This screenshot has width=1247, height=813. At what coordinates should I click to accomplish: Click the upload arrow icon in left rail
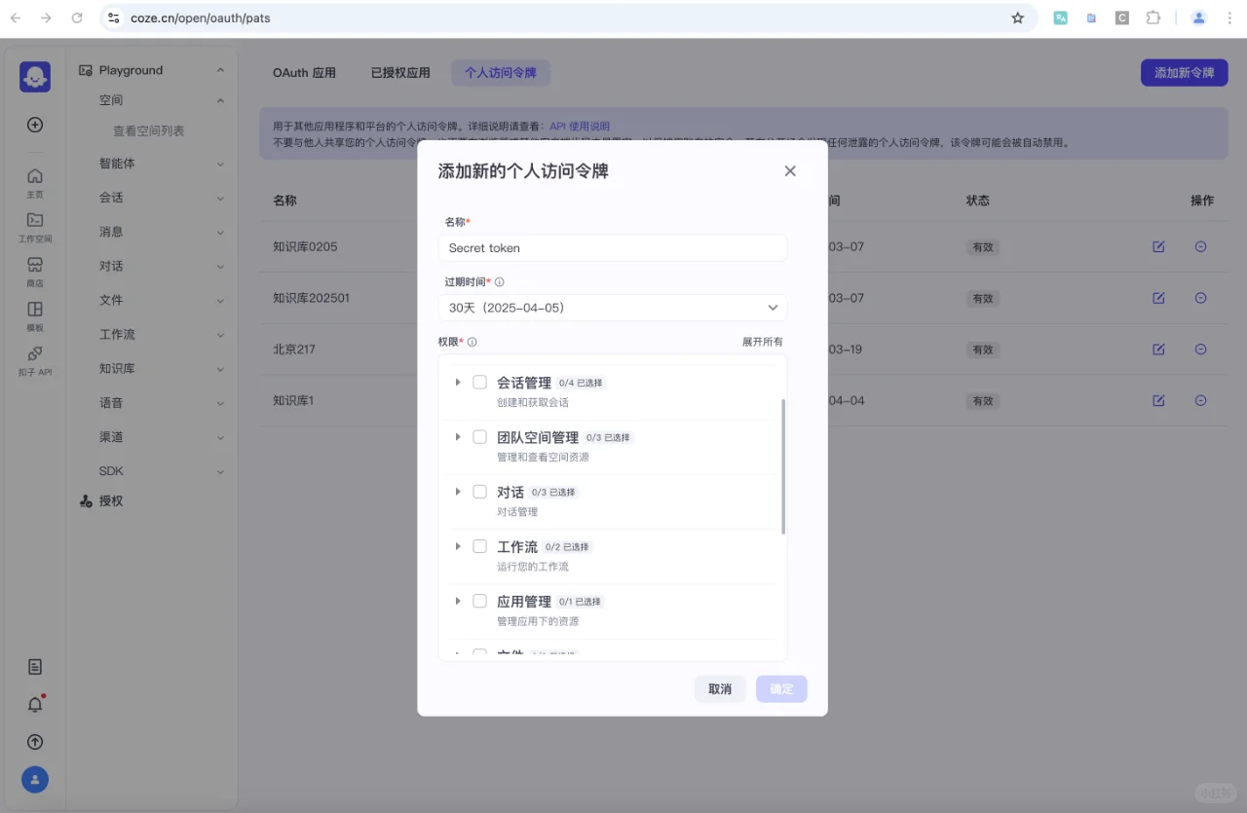(x=35, y=742)
